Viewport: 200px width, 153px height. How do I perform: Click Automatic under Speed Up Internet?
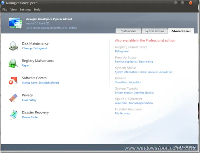click(121, 103)
